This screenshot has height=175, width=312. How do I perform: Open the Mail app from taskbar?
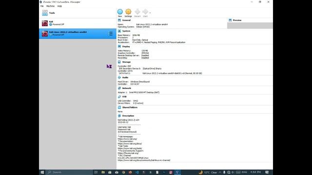117,172
